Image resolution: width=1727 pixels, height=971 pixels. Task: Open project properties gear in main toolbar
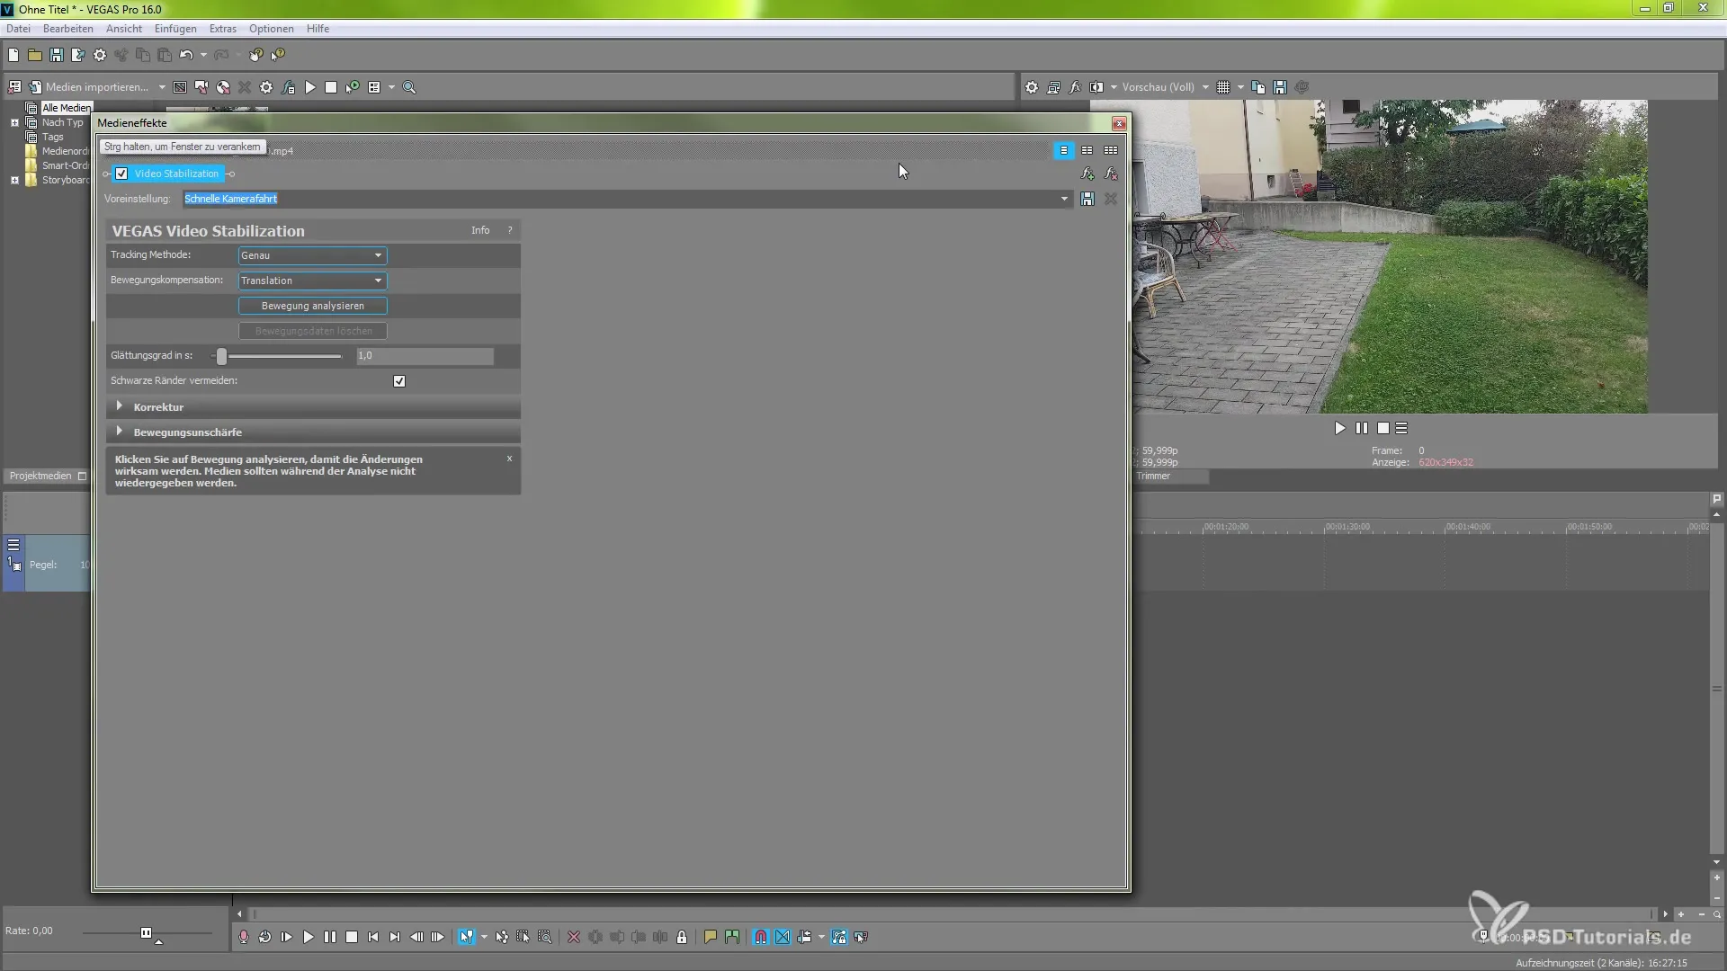(x=100, y=55)
